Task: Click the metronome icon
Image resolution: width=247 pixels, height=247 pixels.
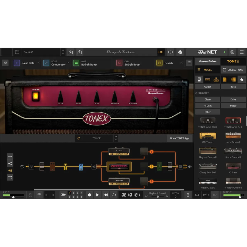Action: click(x=188, y=195)
